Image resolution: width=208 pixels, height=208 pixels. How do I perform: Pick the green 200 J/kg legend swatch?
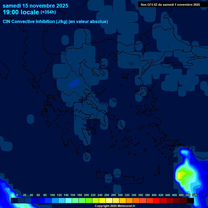pyautogui.click(x=89, y=201)
